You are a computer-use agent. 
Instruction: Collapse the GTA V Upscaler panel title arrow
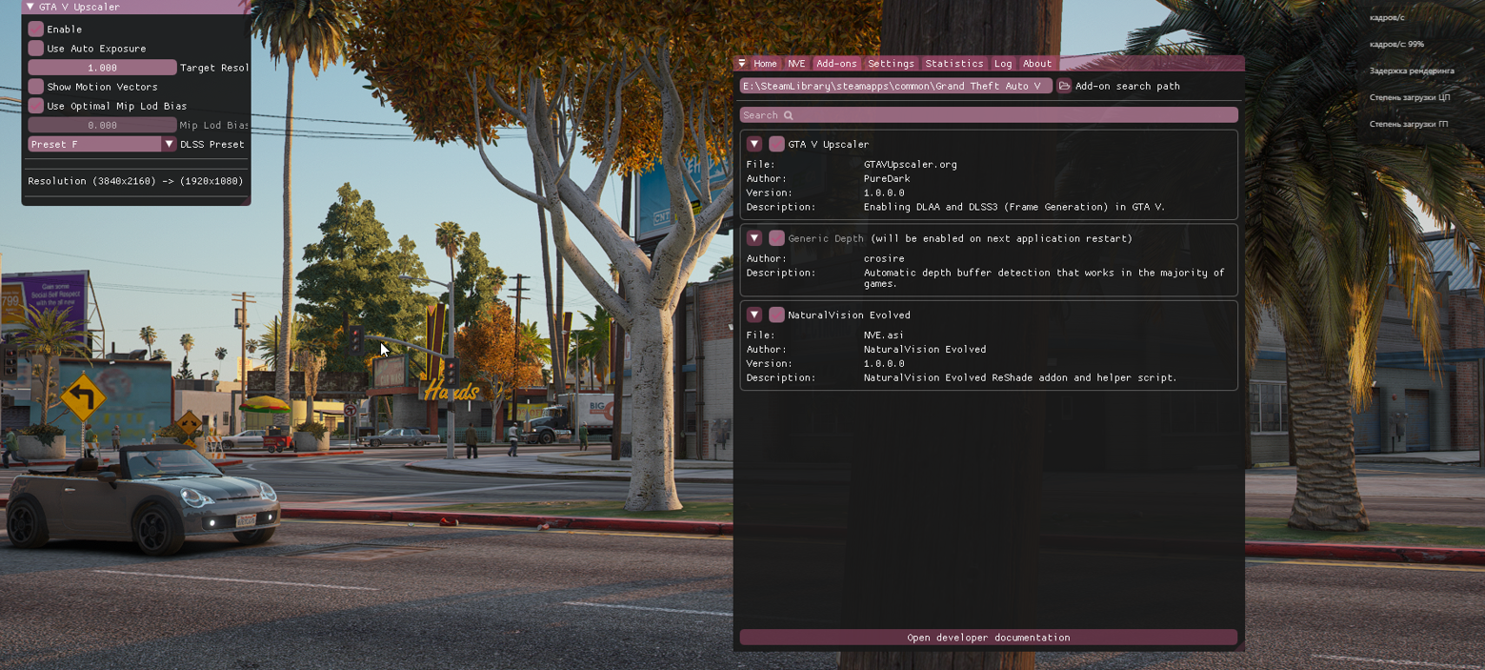tap(30, 7)
